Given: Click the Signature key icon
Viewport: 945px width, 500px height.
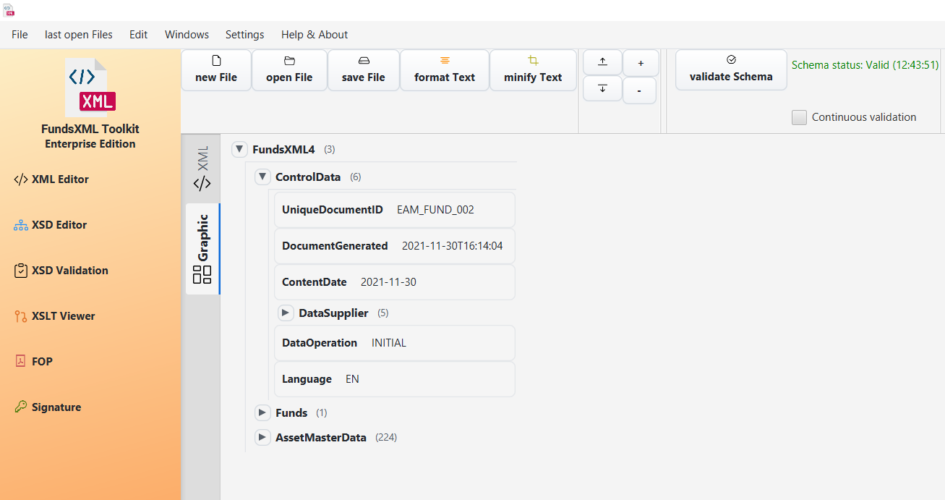Looking at the screenshot, I should click(21, 407).
